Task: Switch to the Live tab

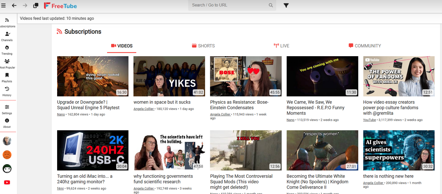Action: point(281,46)
